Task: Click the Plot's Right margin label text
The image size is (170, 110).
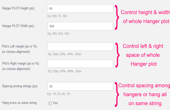Action: [20, 66]
